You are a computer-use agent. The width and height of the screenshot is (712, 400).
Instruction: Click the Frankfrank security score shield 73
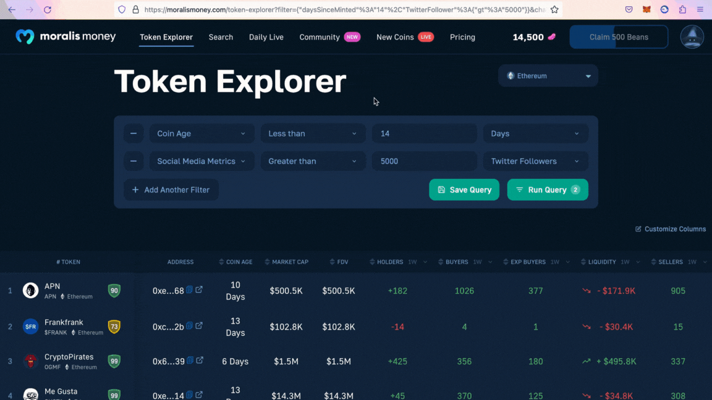click(x=114, y=327)
